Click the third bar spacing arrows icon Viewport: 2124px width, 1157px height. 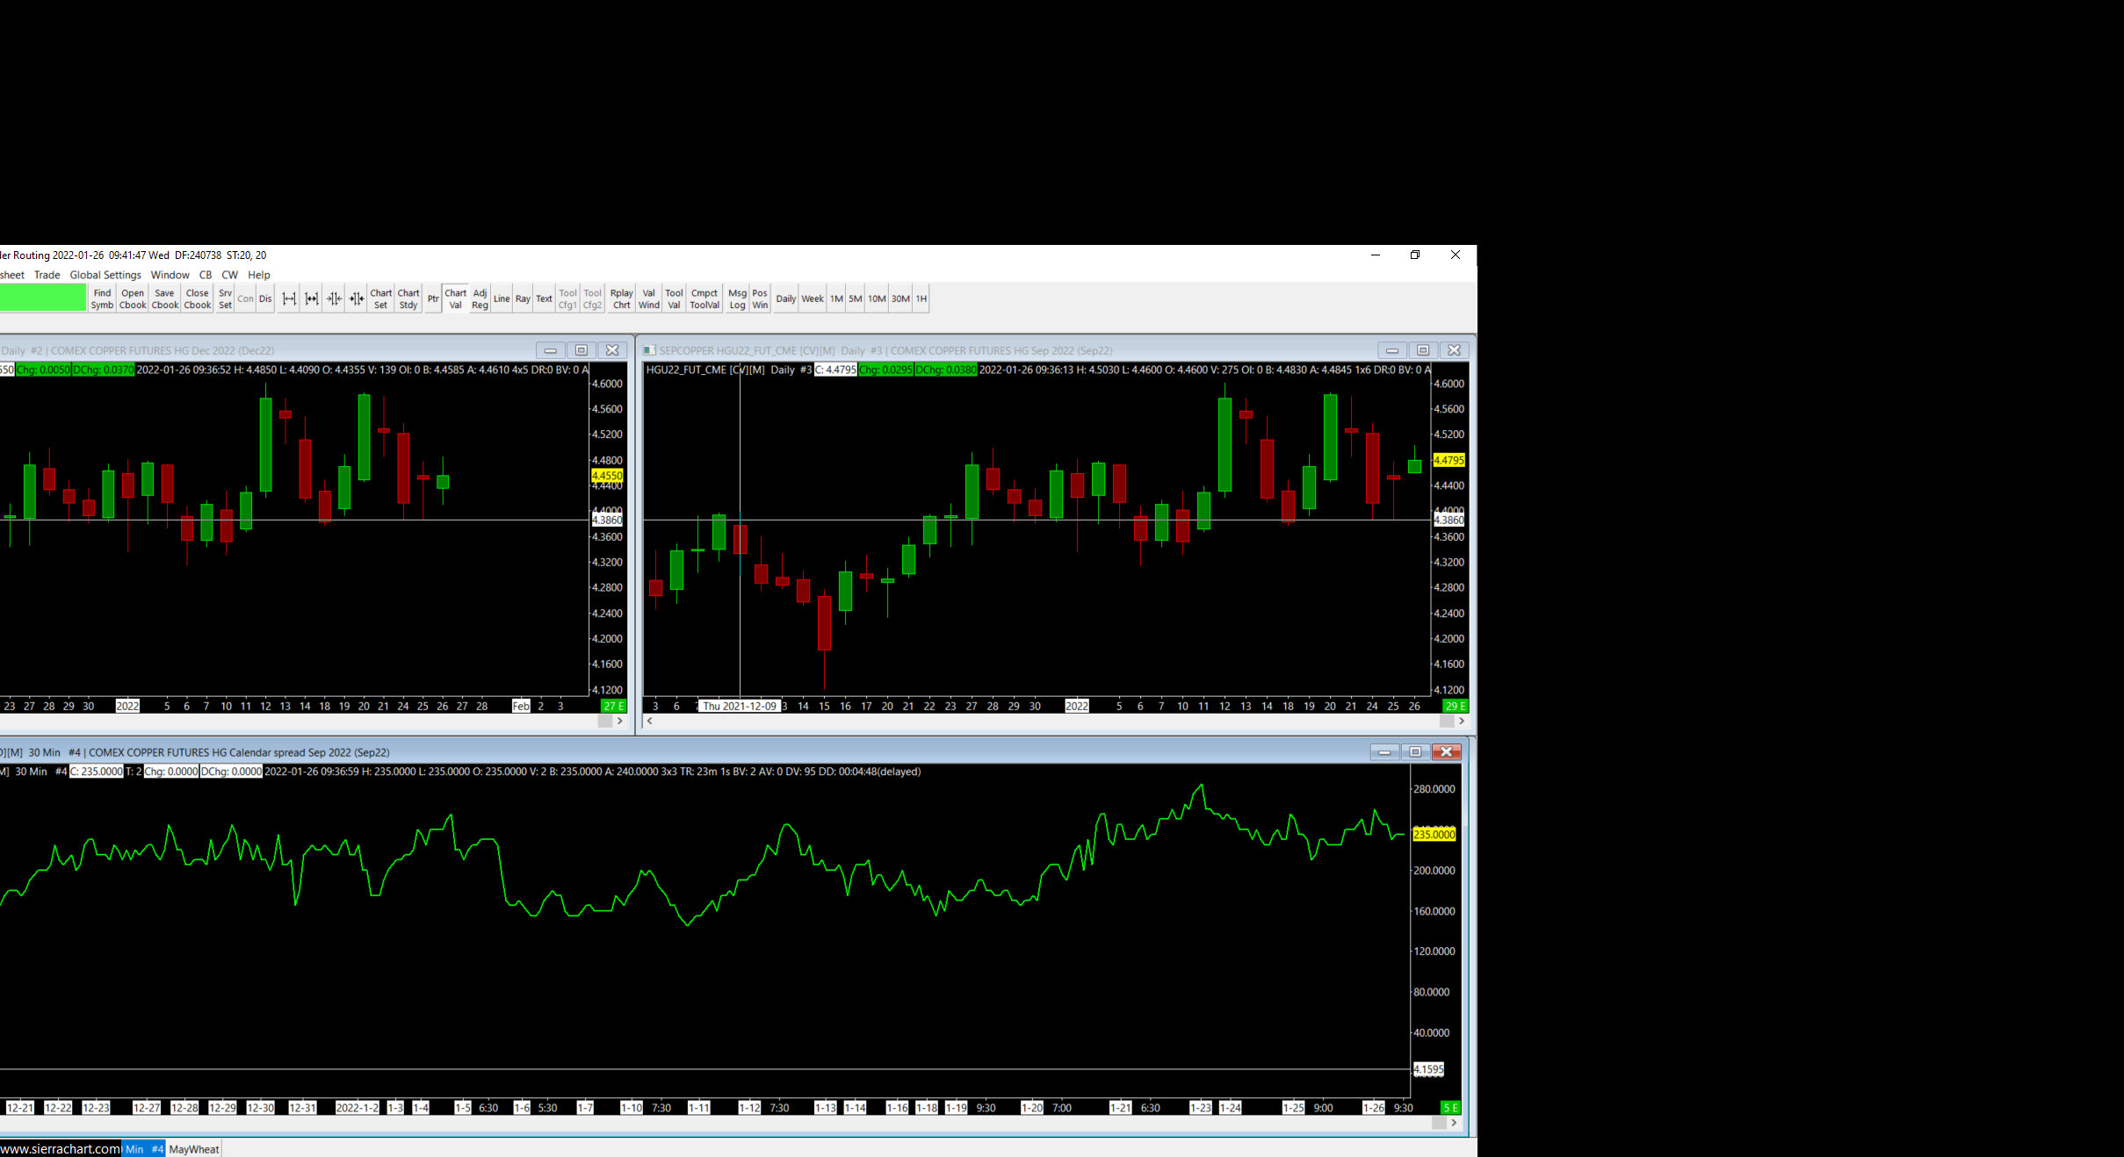334,299
